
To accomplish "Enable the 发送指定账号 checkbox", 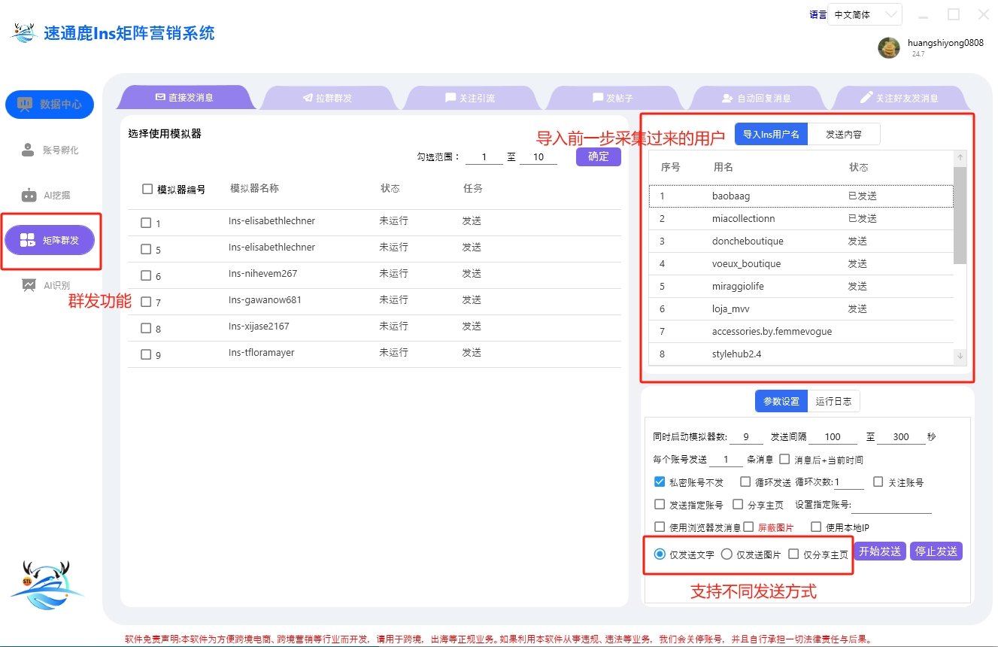I will (x=660, y=504).
